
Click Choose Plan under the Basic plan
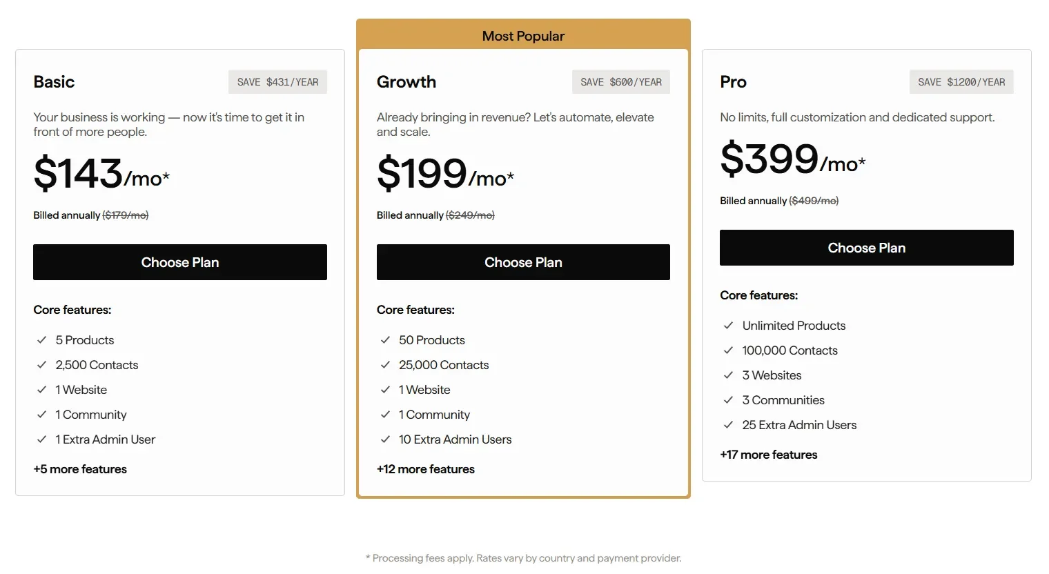click(180, 262)
